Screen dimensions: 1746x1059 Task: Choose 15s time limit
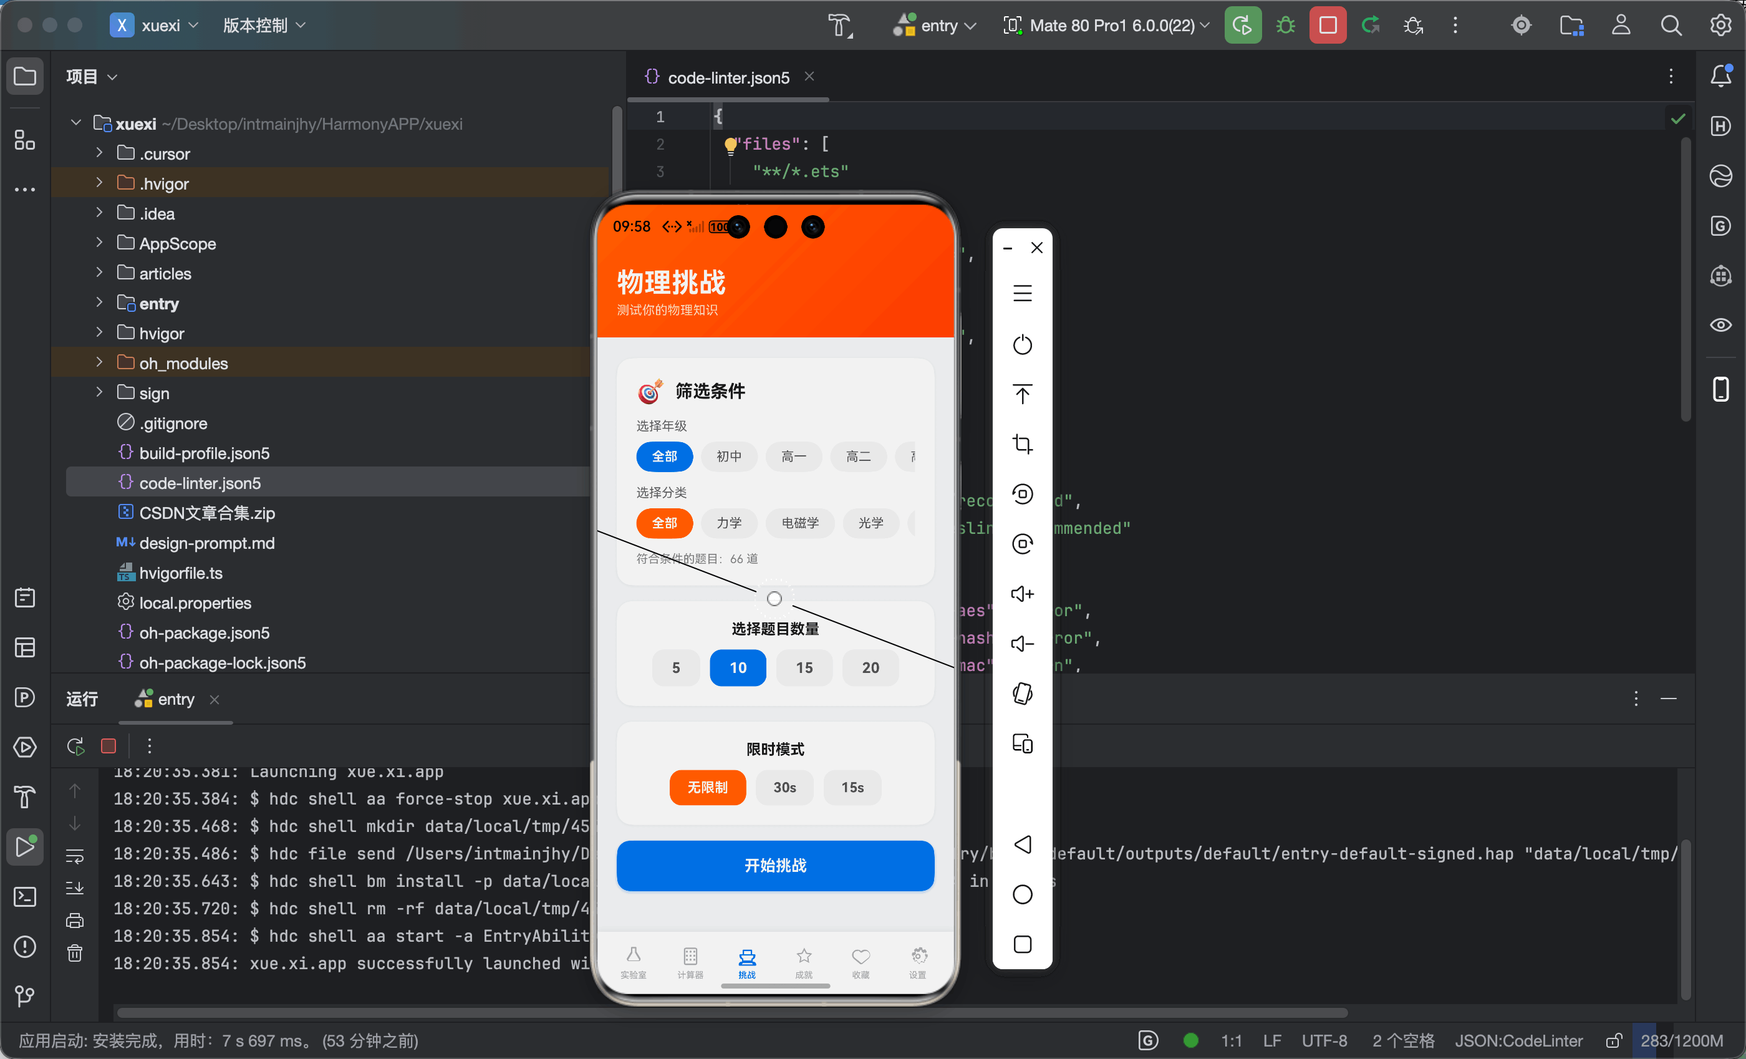pos(852,788)
